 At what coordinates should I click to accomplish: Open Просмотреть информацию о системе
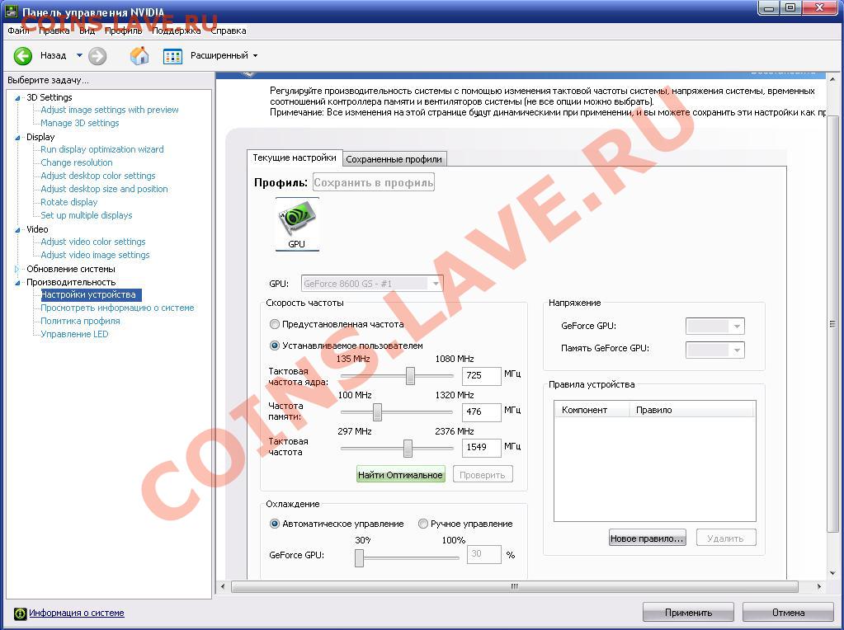coord(117,308)
